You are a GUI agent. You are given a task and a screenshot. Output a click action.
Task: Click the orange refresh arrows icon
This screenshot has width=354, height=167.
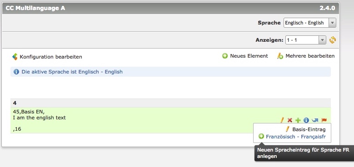point(333,40)
